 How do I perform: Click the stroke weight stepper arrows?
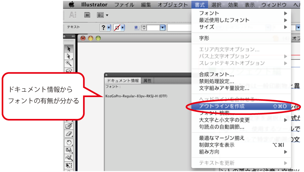point(144,28)
